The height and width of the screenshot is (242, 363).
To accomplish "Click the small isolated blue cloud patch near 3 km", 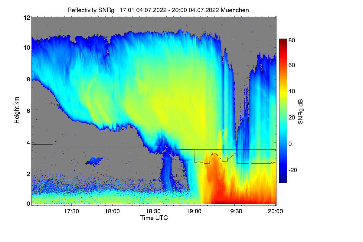I will 94,161.
